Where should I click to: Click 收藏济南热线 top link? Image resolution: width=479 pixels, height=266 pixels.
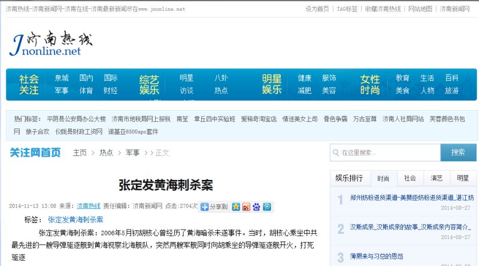coord(383,9)
